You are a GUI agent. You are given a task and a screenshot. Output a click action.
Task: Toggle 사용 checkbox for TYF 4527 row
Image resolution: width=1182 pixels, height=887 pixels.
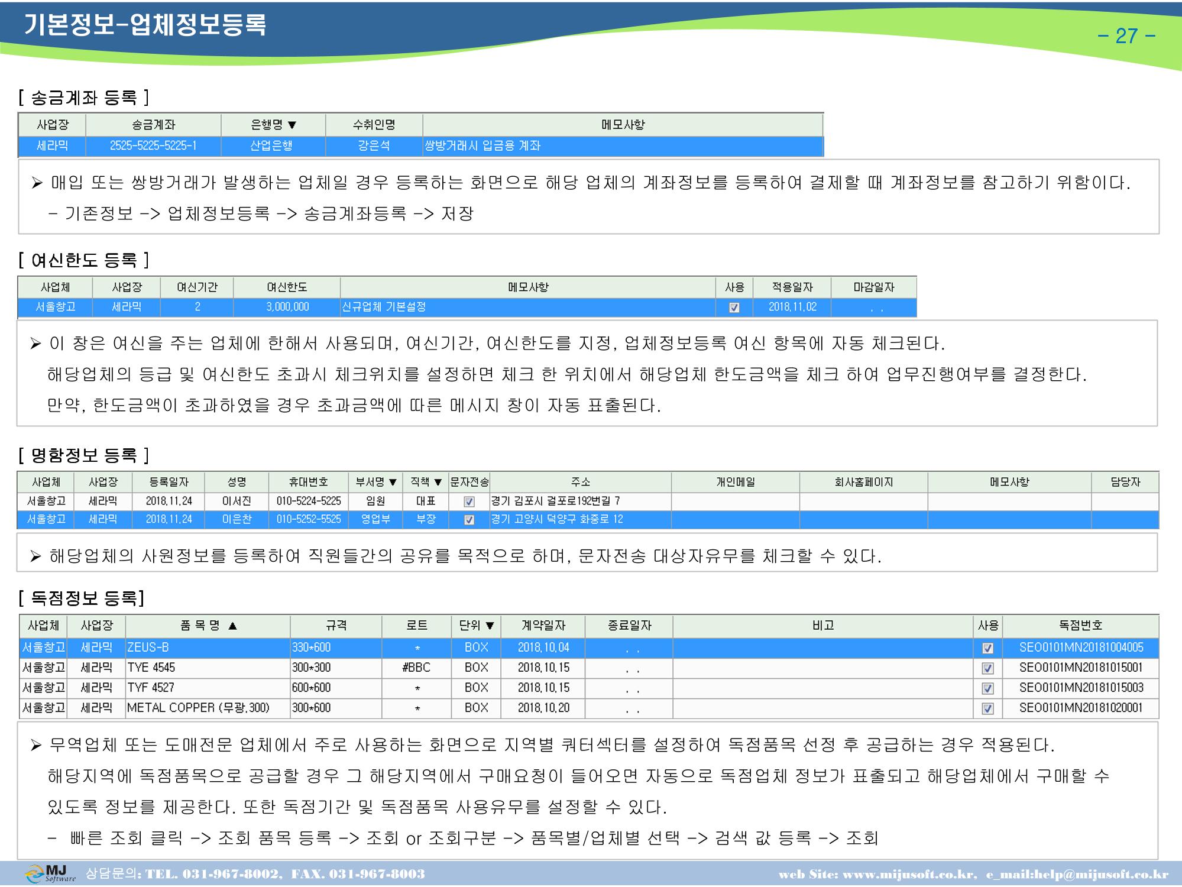987,688
